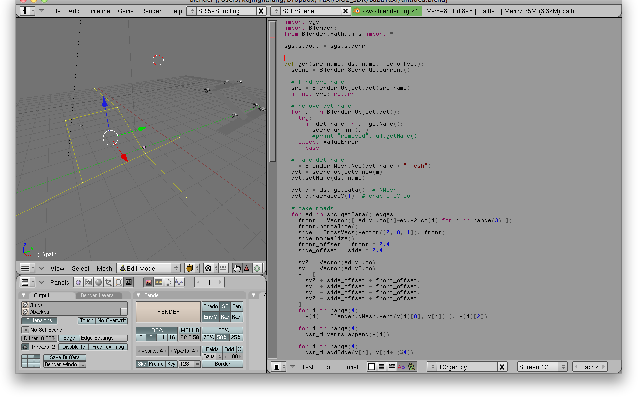Open the viewport draw type selector
The height and width of the screenshot is (401, 642).
pos(192,268)
